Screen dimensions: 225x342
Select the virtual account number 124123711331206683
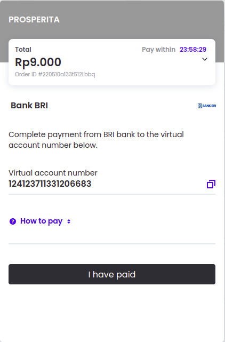(x=50, y=184)
